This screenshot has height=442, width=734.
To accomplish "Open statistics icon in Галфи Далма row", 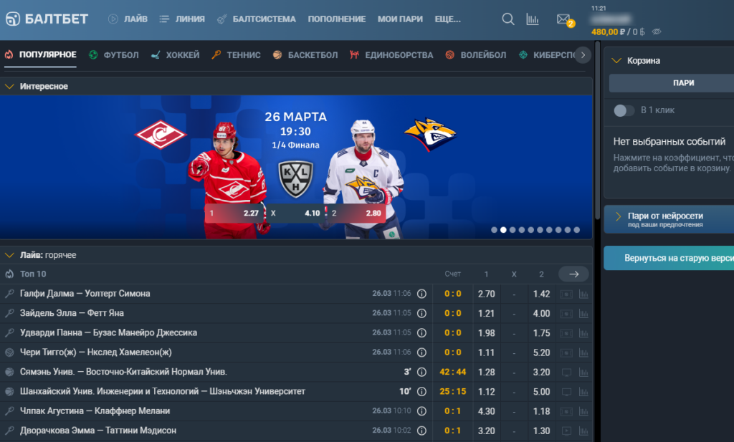I will pyautogui.click(x=583, y=294).
